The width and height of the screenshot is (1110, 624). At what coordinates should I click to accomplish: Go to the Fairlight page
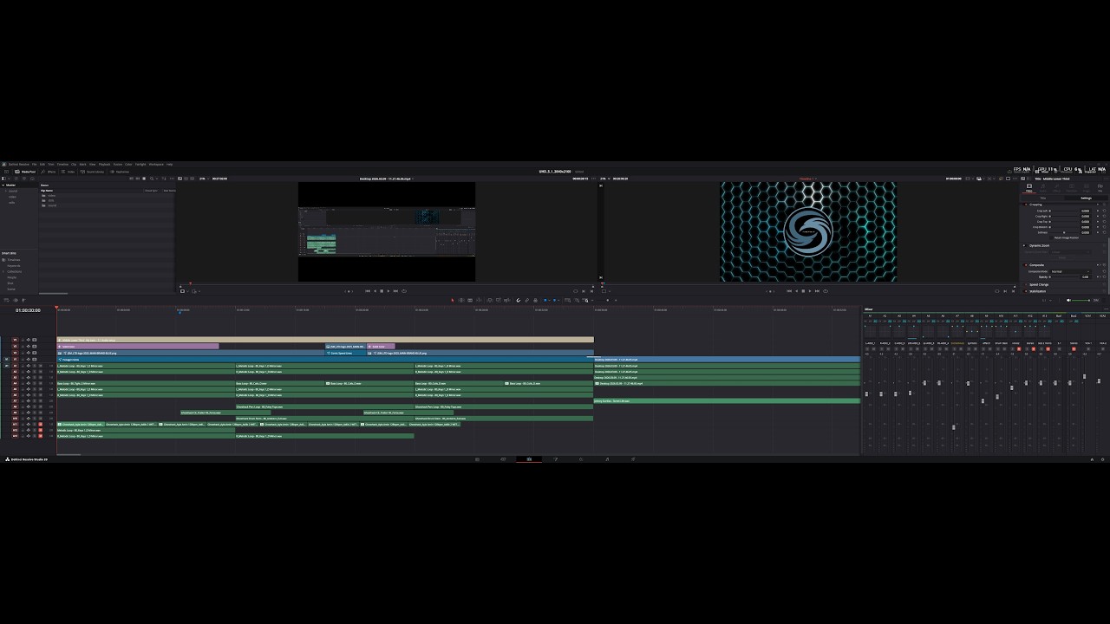pos(607,459)
